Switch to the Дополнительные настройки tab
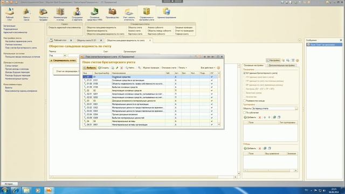The width and height of the screenshot is (345, 194). [281, 66]
